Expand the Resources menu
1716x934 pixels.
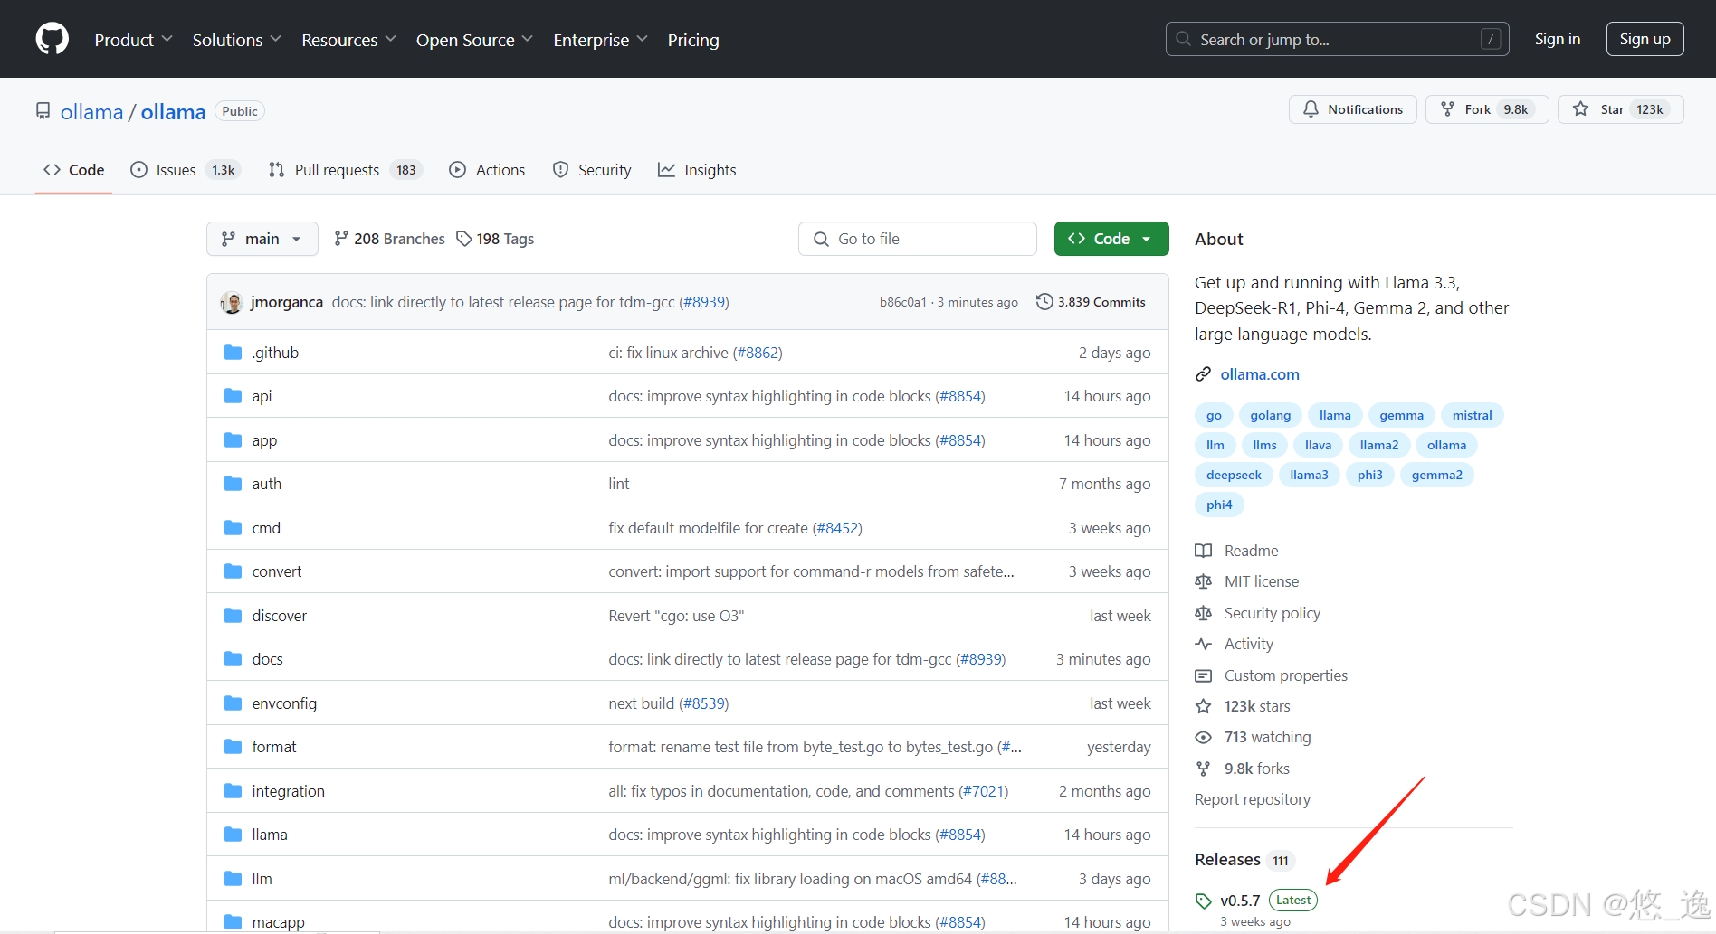click(x=348, y=40)
